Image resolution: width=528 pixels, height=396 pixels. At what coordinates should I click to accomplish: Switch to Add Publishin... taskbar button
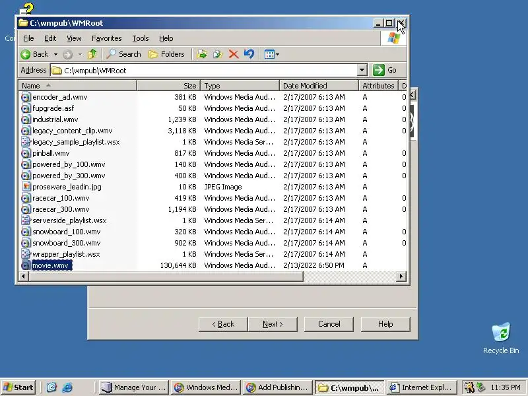click(x=278, y=387)
